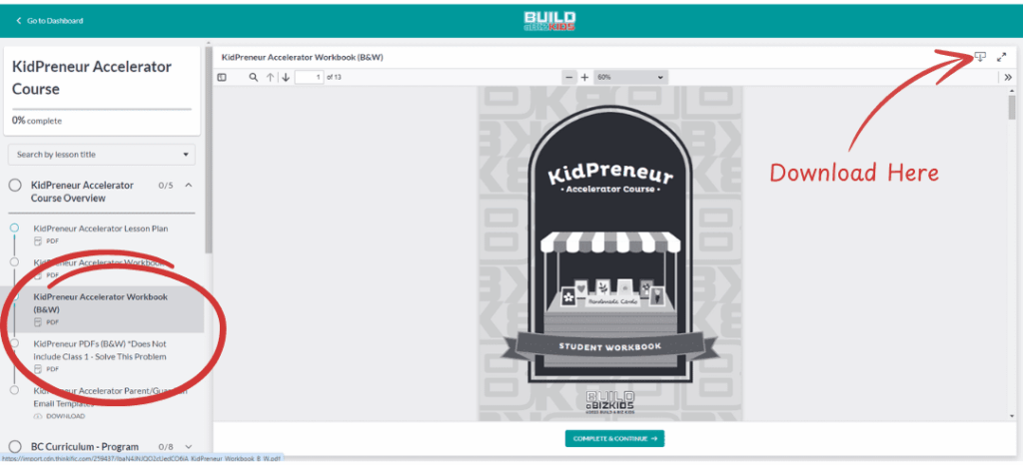The height and width of the screenshot is (465, 1023).
Task: Open the 60% zoom level dropdown
Action: pyautogui.click(x=629, y=78)
